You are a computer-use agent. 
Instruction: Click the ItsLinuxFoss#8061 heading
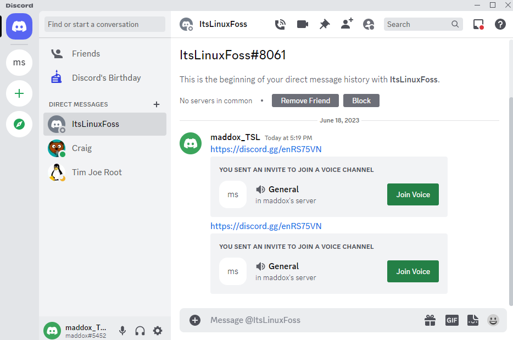coord(233,55)
